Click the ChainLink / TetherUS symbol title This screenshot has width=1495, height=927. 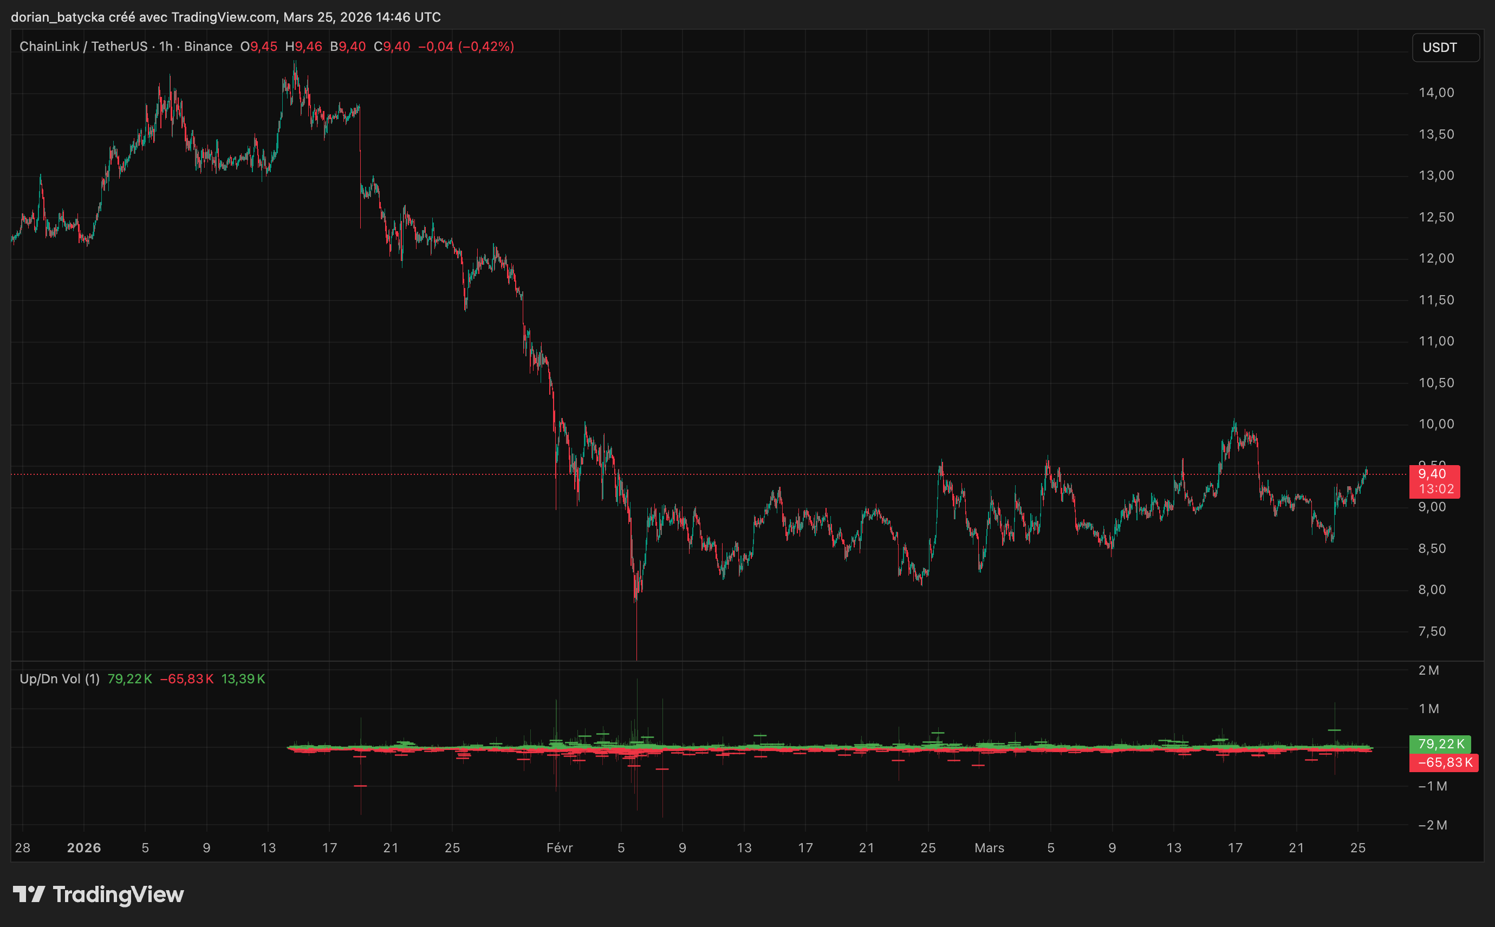click(83, 47)
